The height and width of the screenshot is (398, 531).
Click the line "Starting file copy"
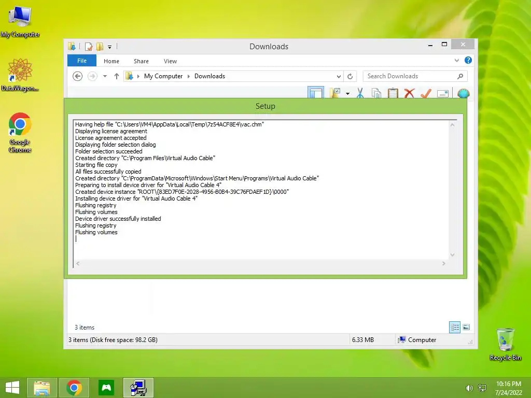click(x=96, y=165)
